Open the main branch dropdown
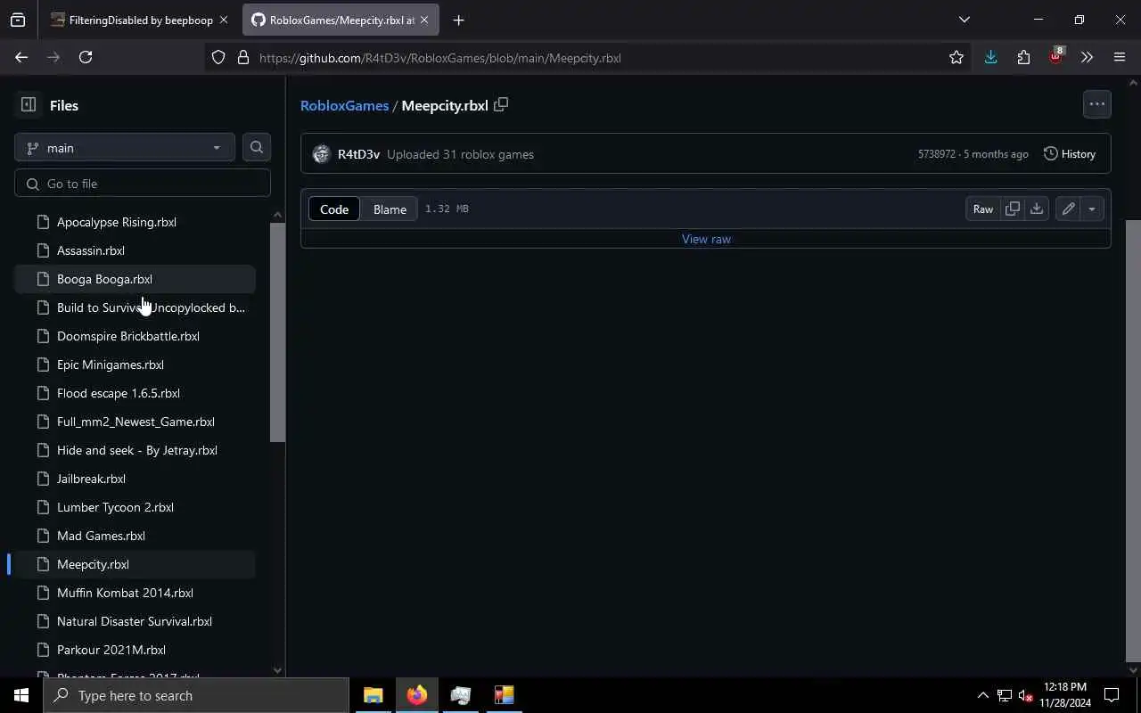Image resolution: width=1141 pixels, height=713 pixels. pos(125,148)
